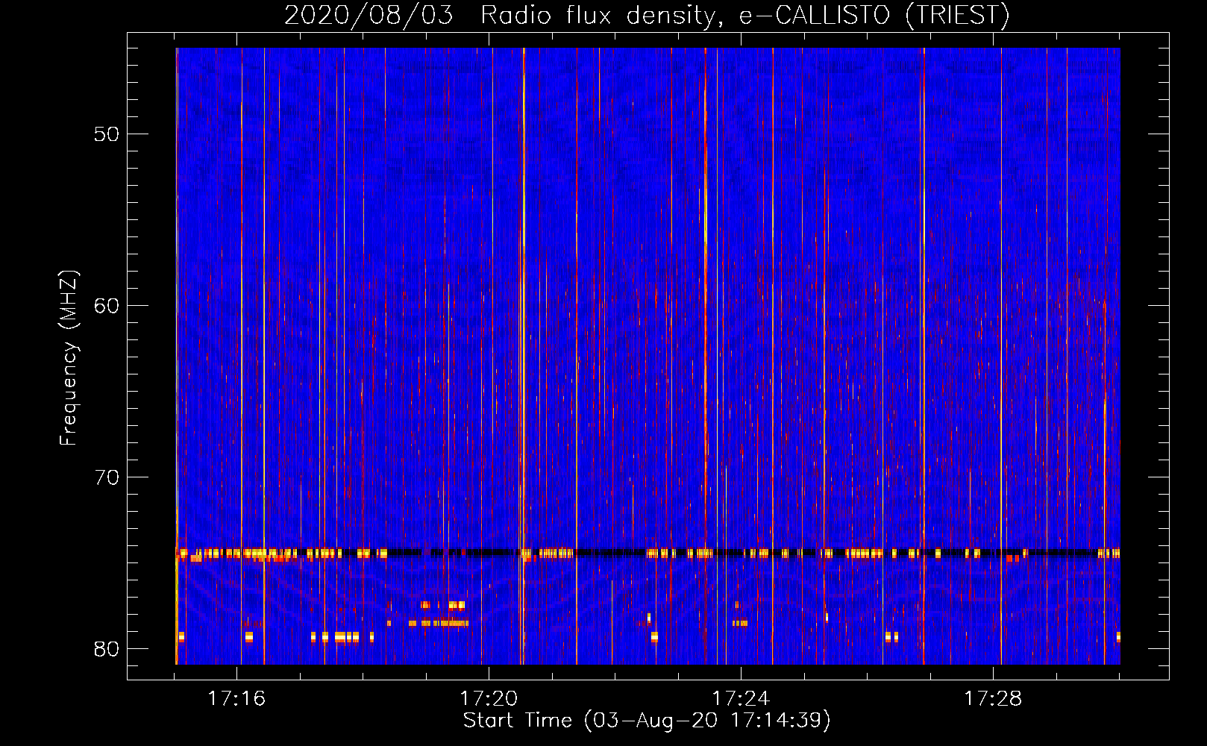Click the 17:28 time tick label
This screenshot has width=1207, height=746.
(993, 698)
